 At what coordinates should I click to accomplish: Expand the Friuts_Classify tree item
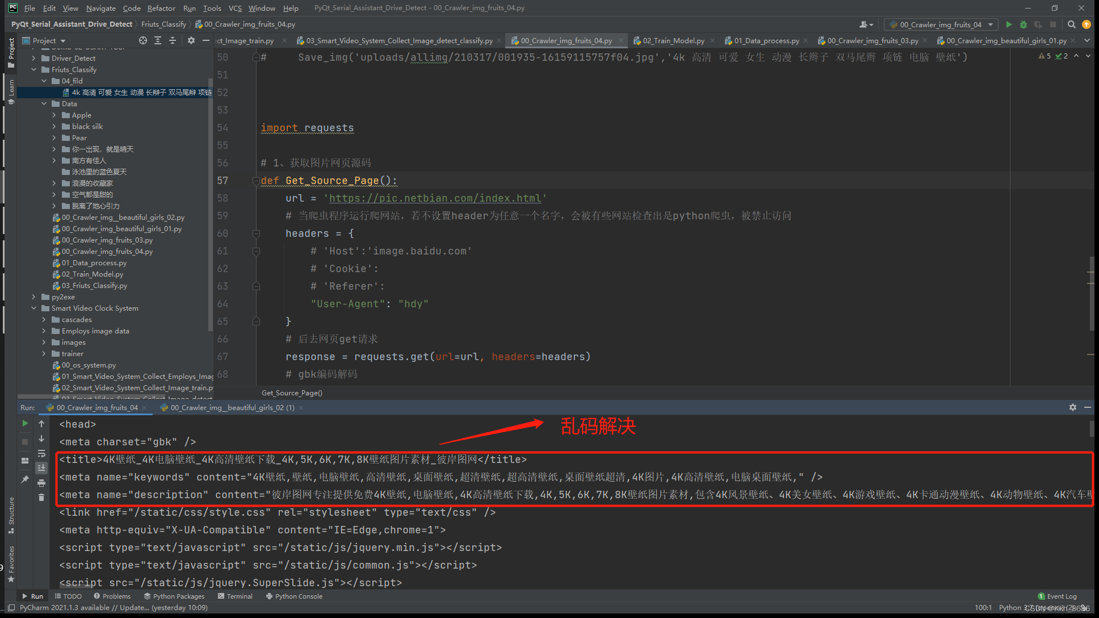coord(33,69)
